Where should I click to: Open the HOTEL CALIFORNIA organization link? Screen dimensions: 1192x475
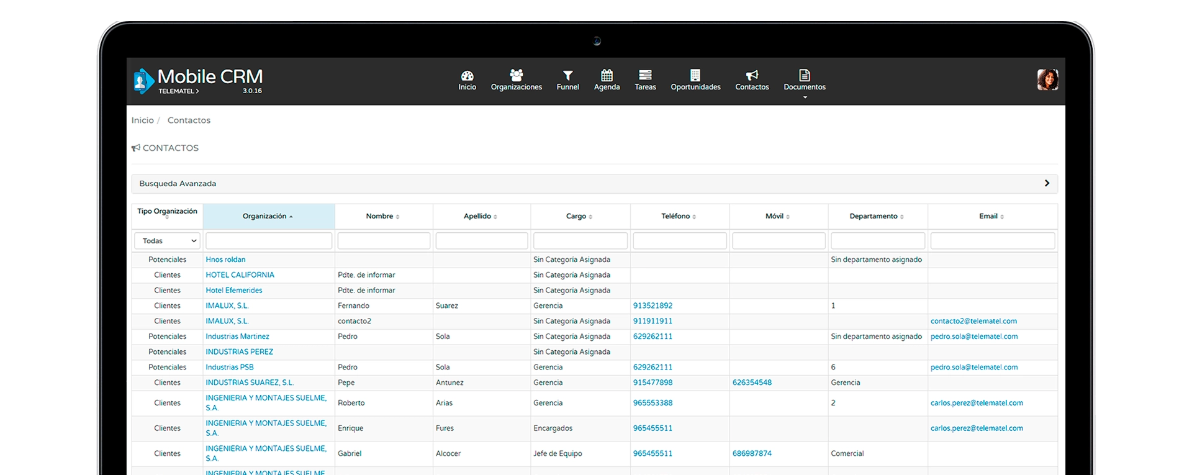click(x=240, y=275)
